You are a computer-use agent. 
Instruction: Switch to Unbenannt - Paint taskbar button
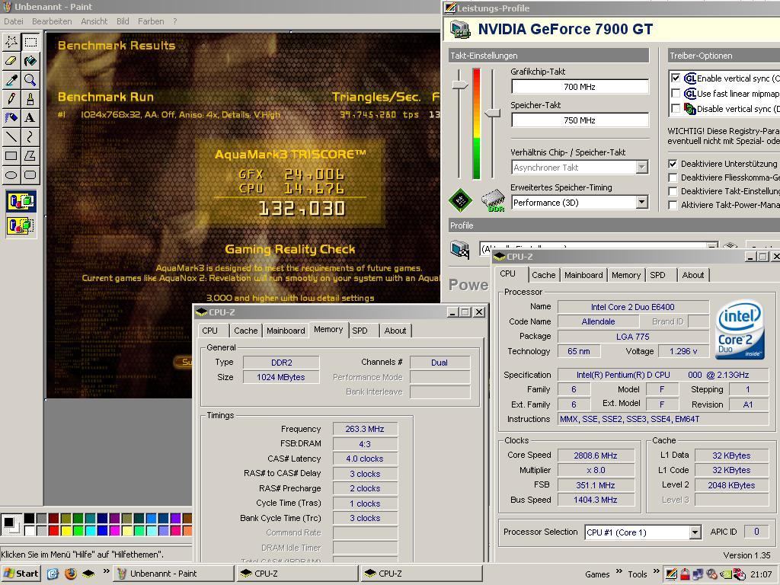pyautogui.click(x=173, y=574)
